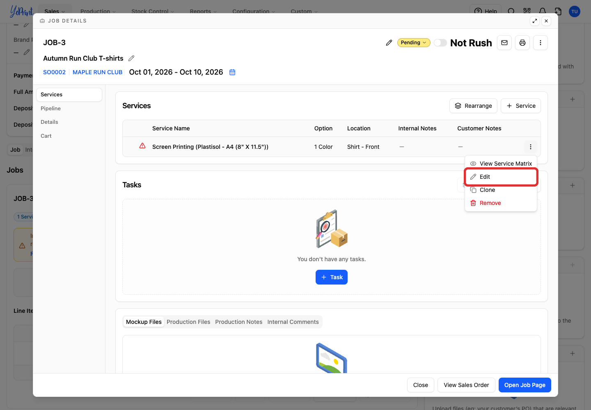The height and width of the screenshot is (410, 591).
Task: Open the Screen Printing row actions menu
Action: (531, 147)
